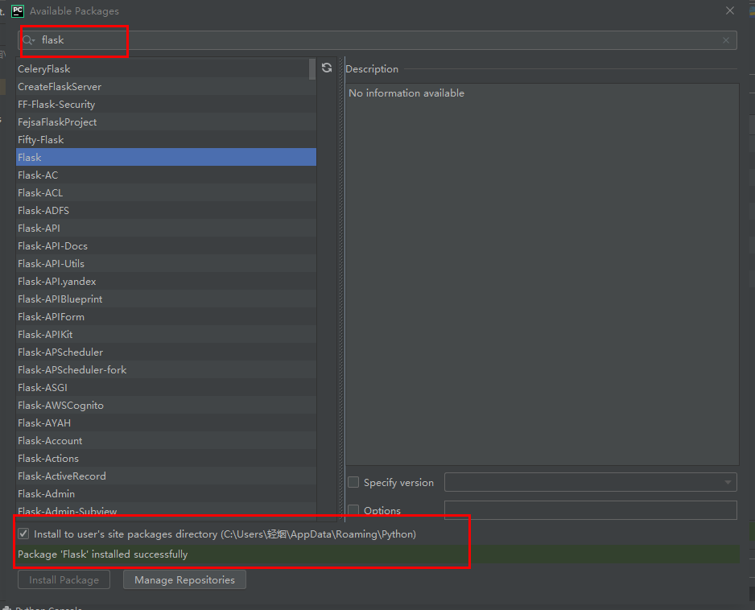Clear the search field with X icon
This screenshot has width=755, height=610.
[726, 40]
